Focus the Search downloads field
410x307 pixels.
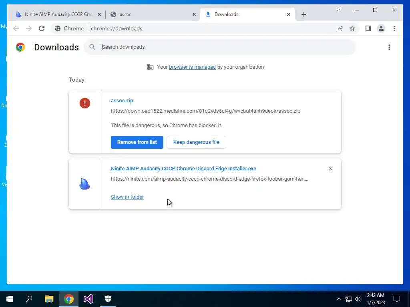[220, 47]
